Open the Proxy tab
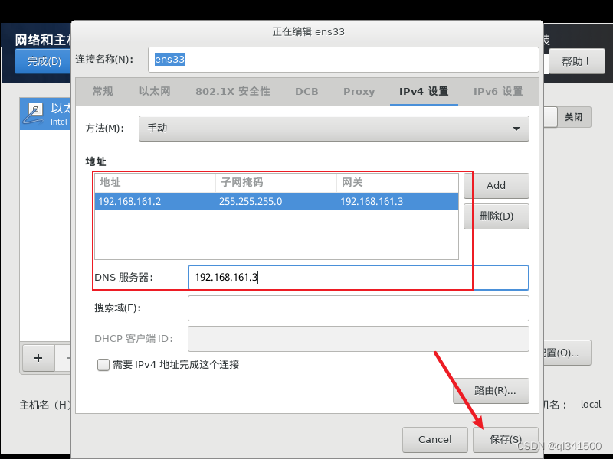613x459 pixels. [359, 91]
